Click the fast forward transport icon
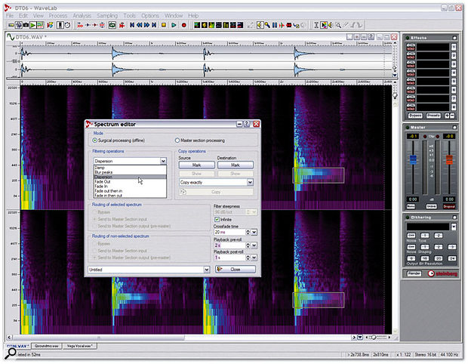The height and width of the screenshot is (364, 468). [146, 25]
